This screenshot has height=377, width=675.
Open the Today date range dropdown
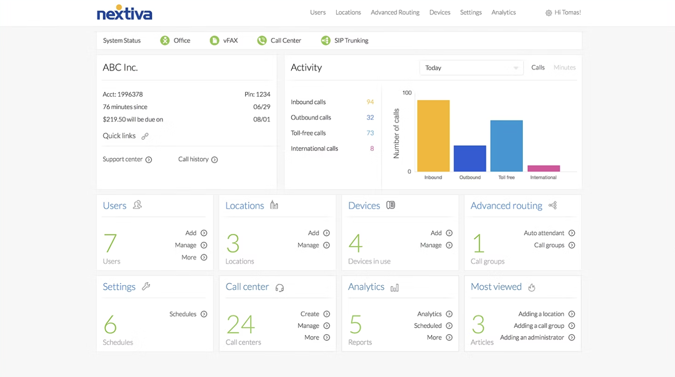click(471, 68)
